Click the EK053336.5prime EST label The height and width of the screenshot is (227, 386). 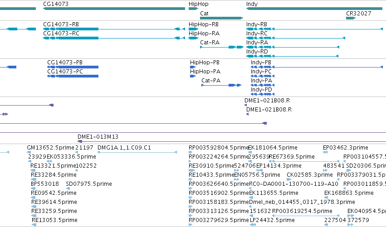71,157
